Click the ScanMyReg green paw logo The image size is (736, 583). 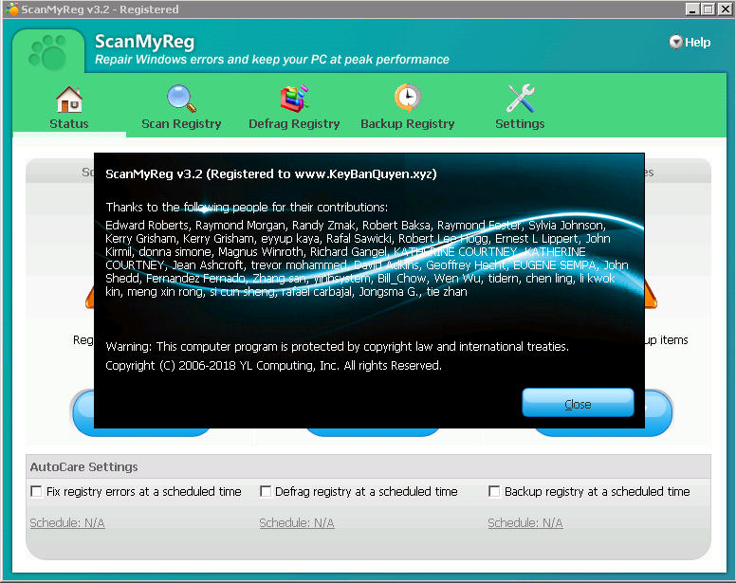click(x=47, y=52)
